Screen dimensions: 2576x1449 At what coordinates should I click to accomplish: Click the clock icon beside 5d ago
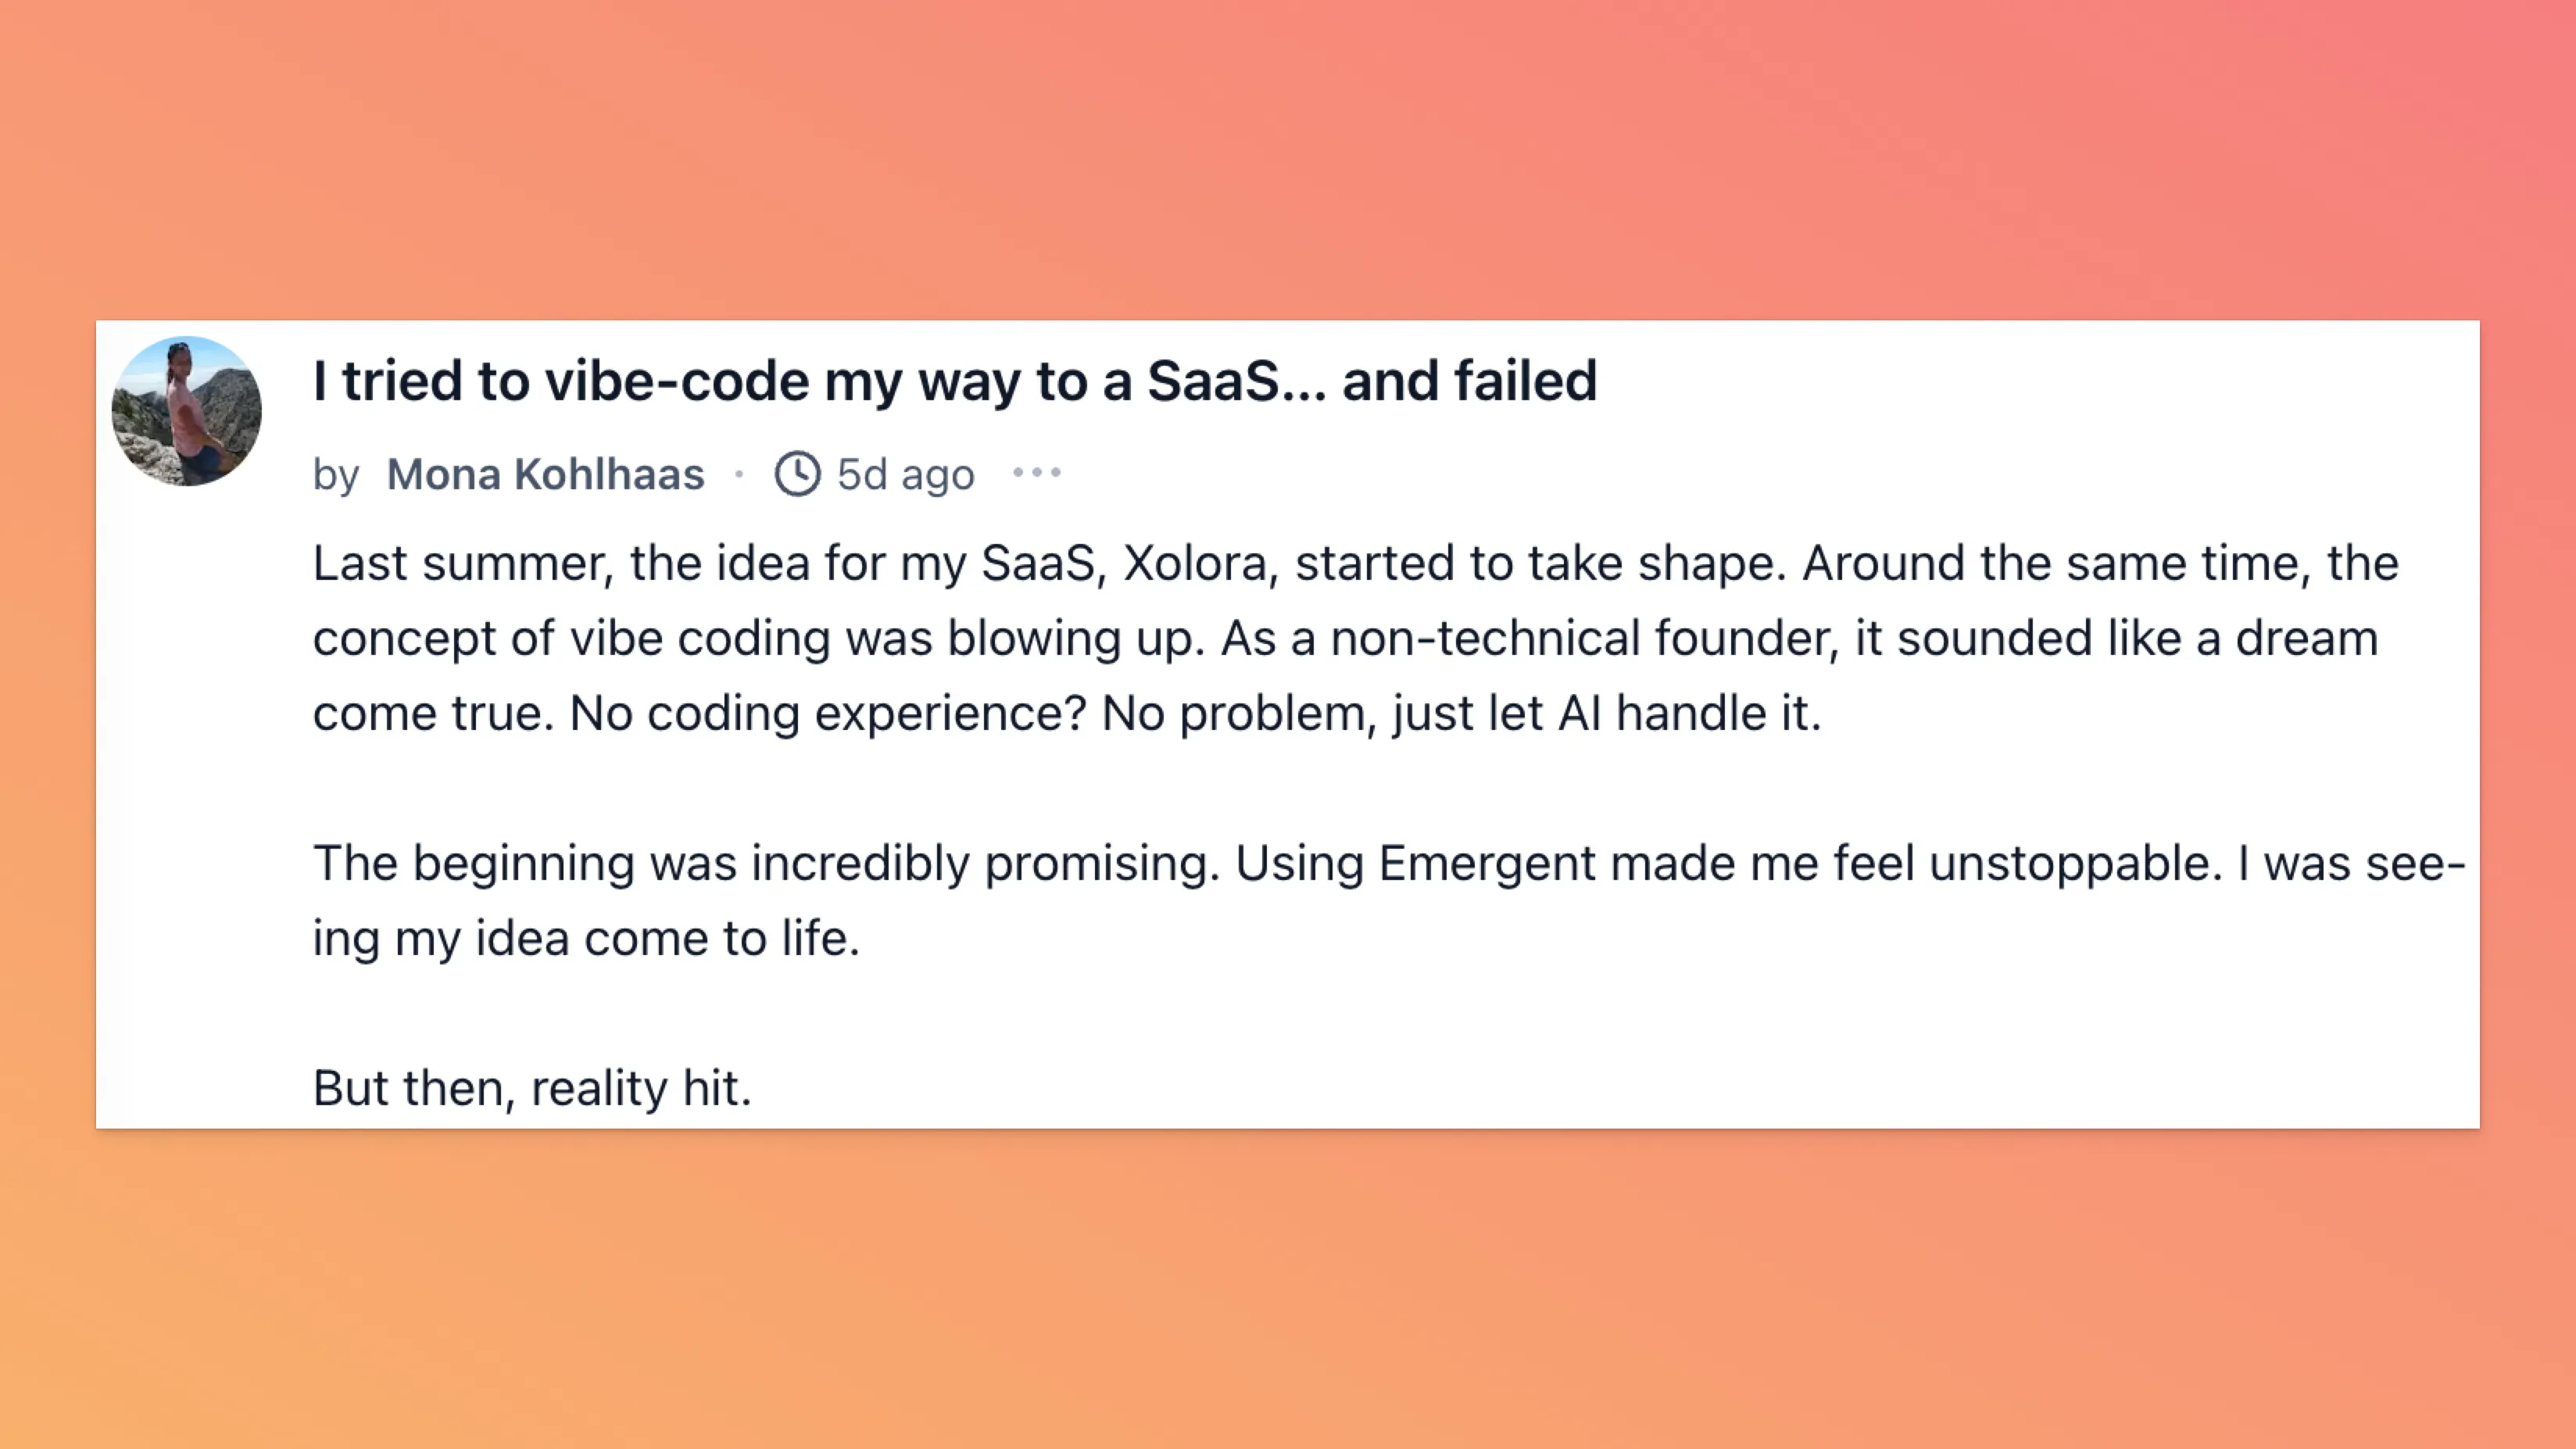[x=797, y=474]
